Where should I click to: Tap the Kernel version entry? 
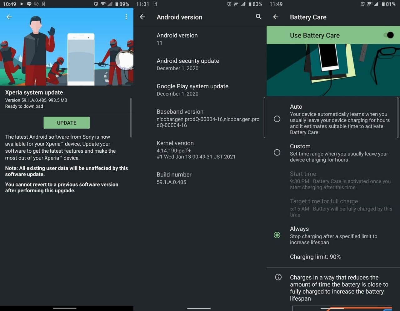[x=196, y=150]
